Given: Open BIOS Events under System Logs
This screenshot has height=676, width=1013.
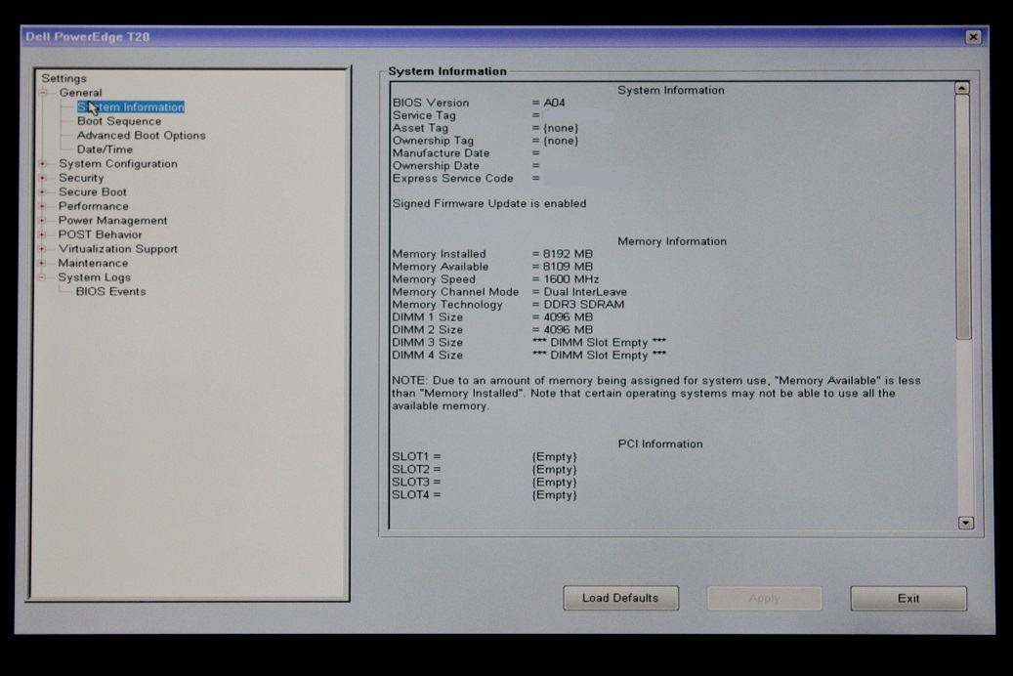Looking at the screenshot, I should pyautogui.click(x=110, y=291).
